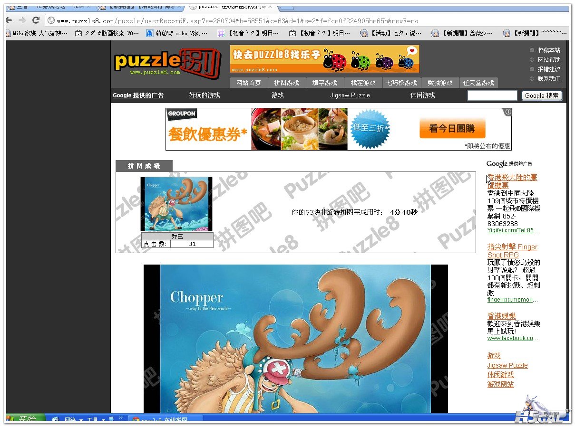This screenshot has height=427, width=575.
Task: Go to 网站首页 tab
Action: (x=248, y=83)
